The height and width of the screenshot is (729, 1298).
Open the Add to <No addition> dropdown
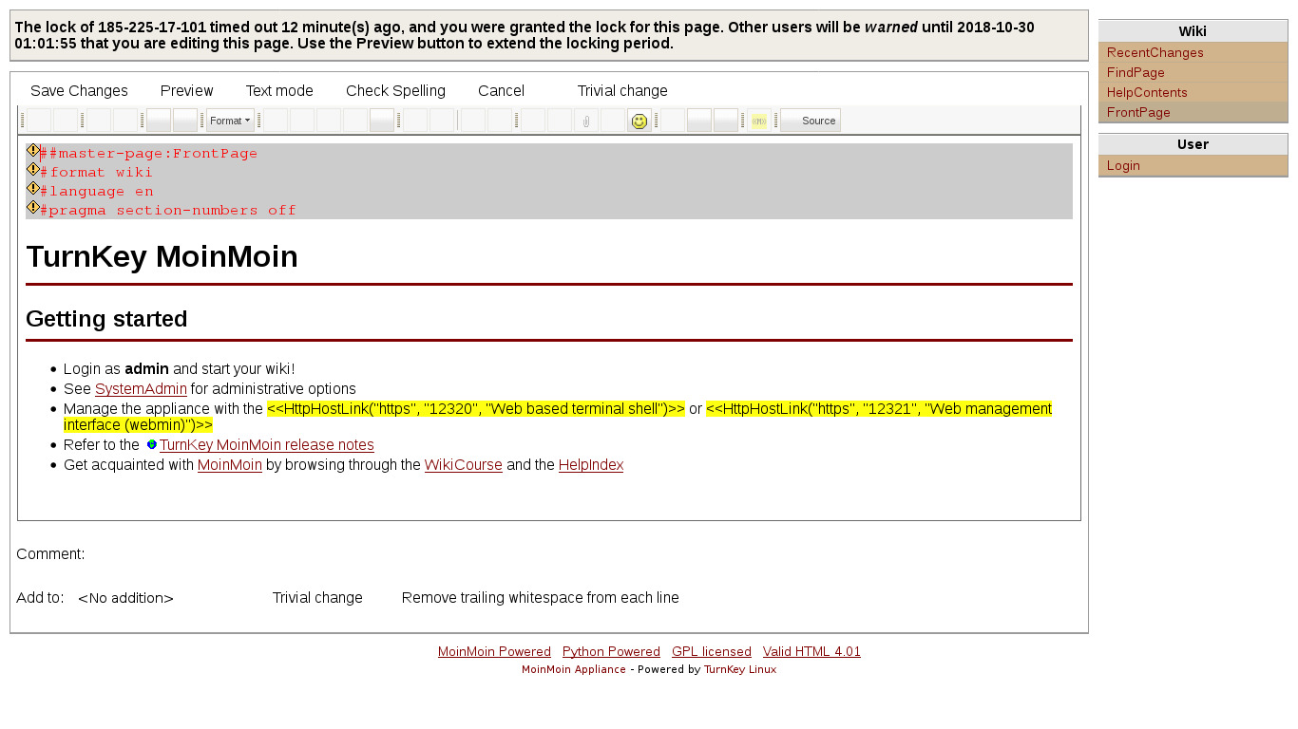pyautogui.click(x=126, y=598)
